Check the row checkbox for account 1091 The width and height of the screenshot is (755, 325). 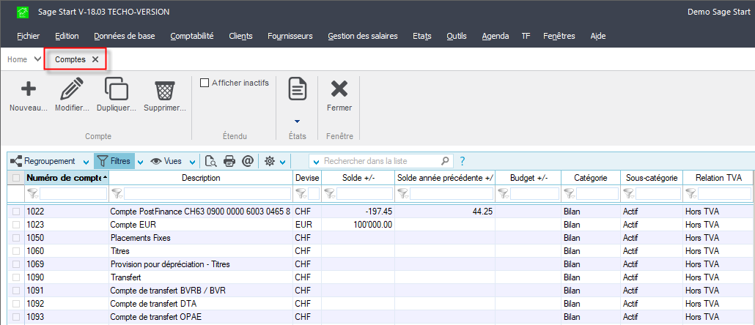coord(16,291)
